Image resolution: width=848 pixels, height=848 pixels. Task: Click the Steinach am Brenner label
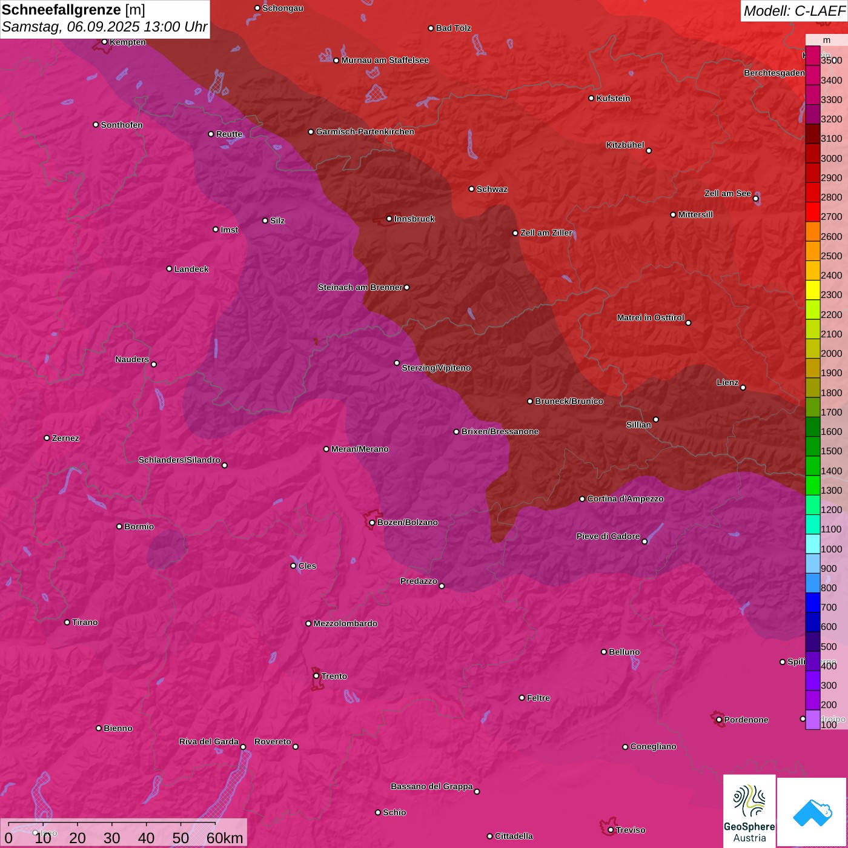coord(360,287)
